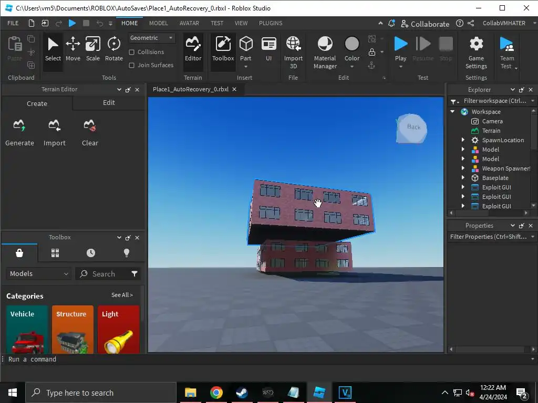
Task: Click the Toolbox search filter icon
Action: point(134,273)
